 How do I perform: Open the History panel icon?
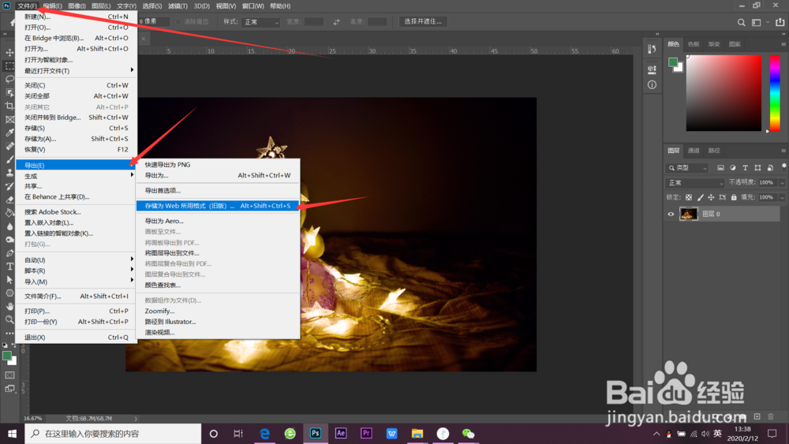click(x=653, y=49)
